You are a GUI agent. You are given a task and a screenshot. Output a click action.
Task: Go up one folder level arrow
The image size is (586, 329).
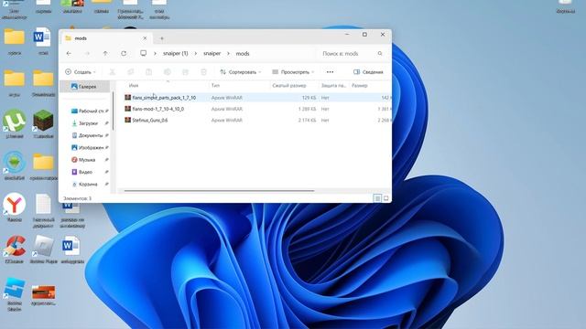[105, 53]
